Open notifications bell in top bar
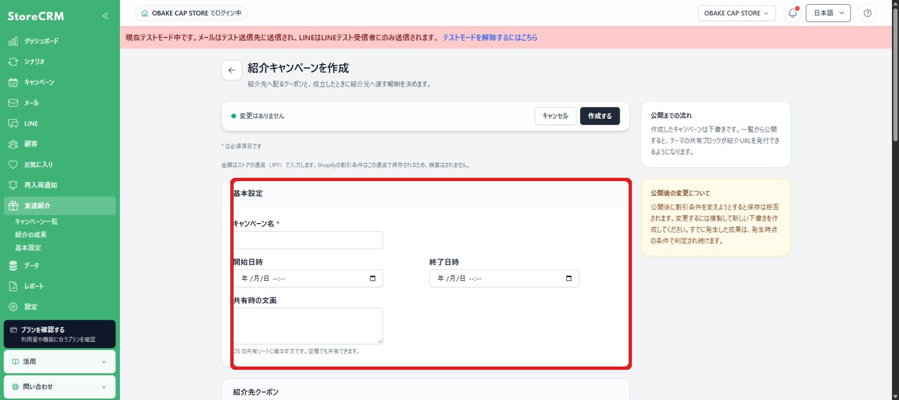The height and width of the screenshot is (400, 899). point(793,13)
